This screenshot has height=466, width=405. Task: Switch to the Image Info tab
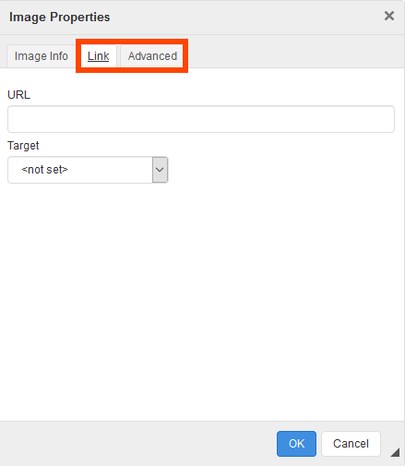point(42,56)
